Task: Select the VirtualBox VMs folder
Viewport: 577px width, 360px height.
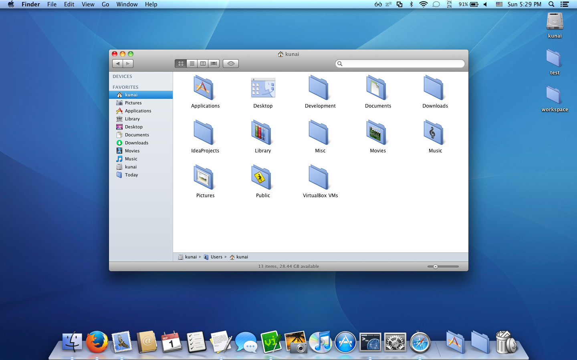Action: (320, 178)
